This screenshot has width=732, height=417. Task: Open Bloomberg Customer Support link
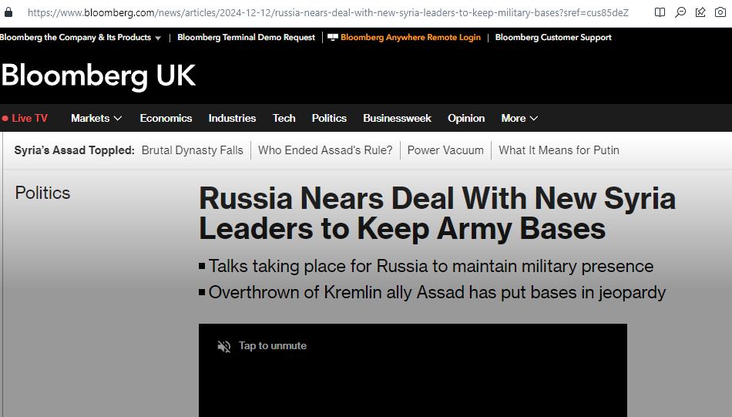(x=553, y=37)
